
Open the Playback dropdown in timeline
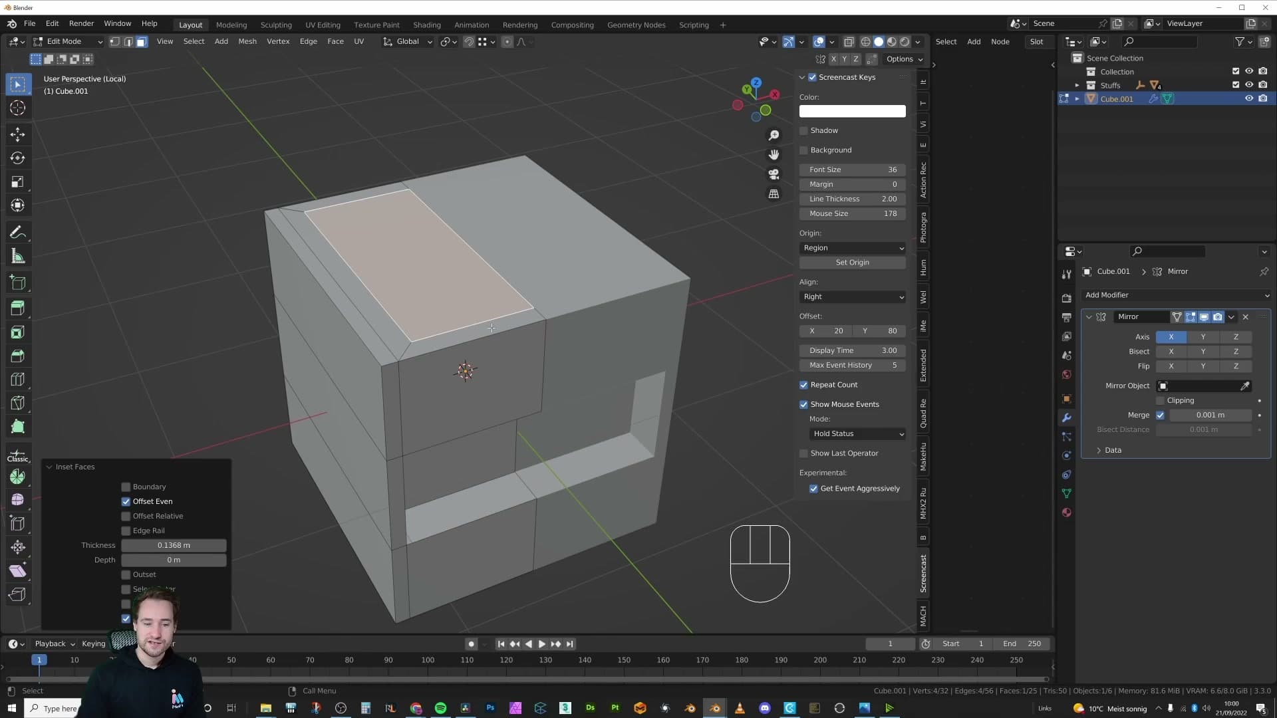(x=55, y=644)
